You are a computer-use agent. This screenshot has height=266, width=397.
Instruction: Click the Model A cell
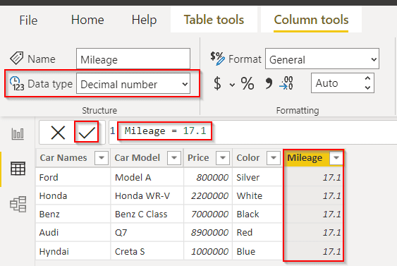pos(147,177)
